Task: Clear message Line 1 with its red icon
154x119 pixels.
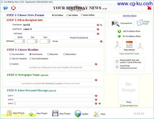Action: 96,96
